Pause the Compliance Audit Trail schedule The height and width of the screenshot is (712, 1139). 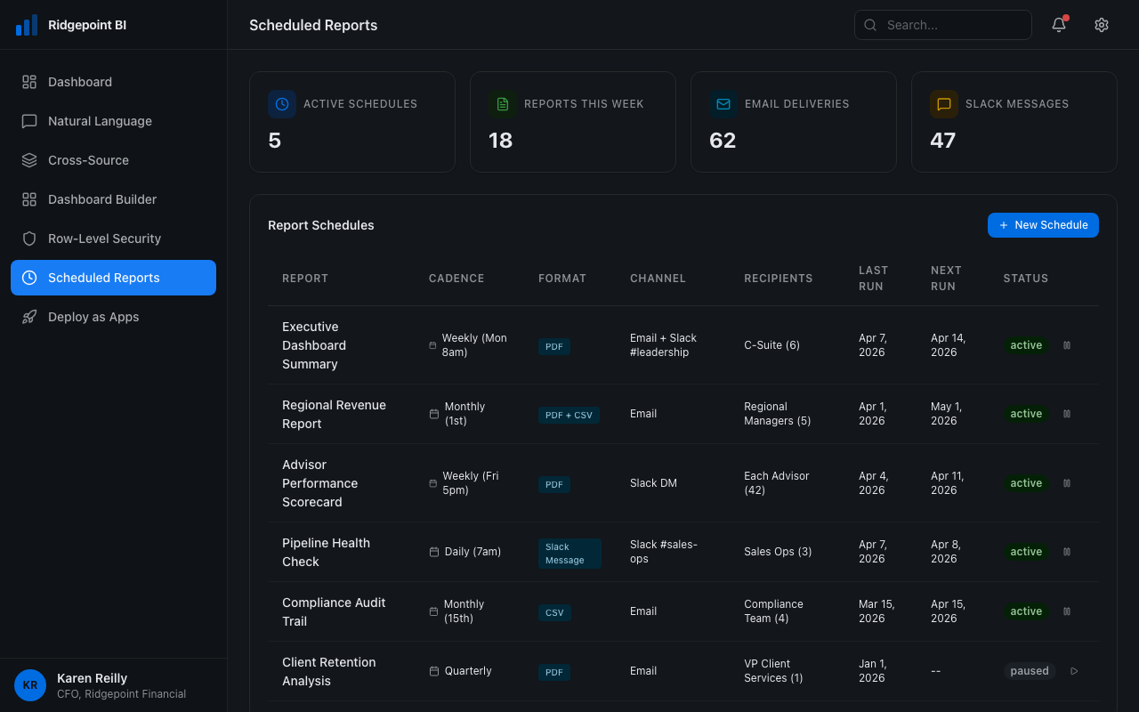pyautogui.click(x=1067, y=611)
